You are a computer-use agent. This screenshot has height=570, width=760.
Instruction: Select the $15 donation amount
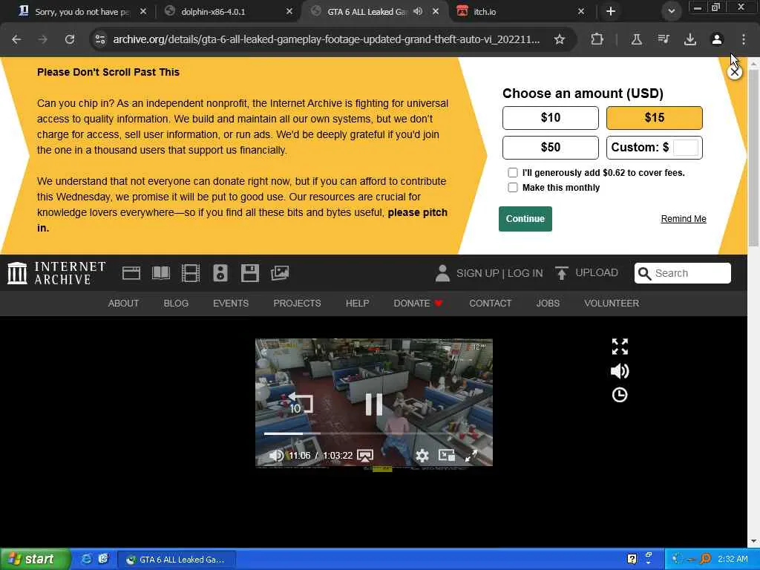point(655,118)
